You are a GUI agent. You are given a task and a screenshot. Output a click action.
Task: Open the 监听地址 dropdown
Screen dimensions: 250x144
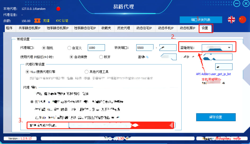coord(217,47)
